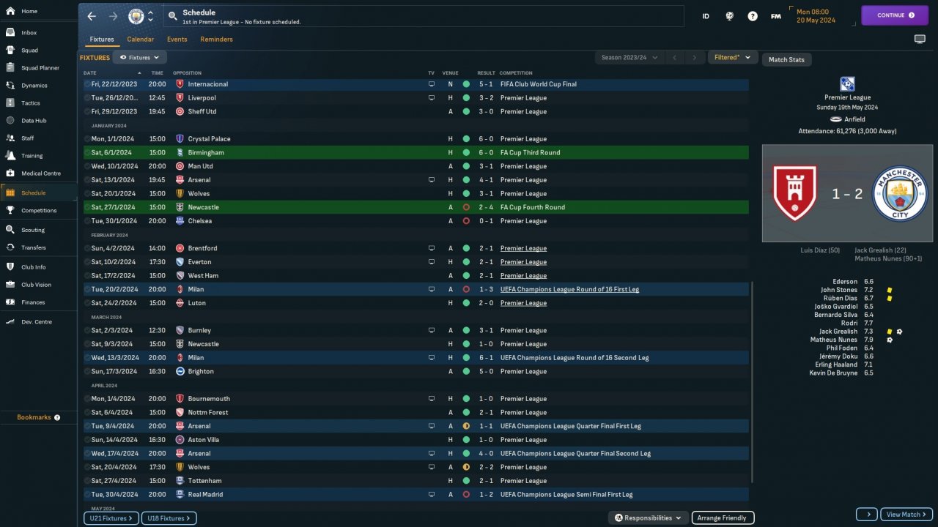Switch to the Calendar tab
Image resolution: width=938 pixels, height=527 pixels.
click(141, 40)
